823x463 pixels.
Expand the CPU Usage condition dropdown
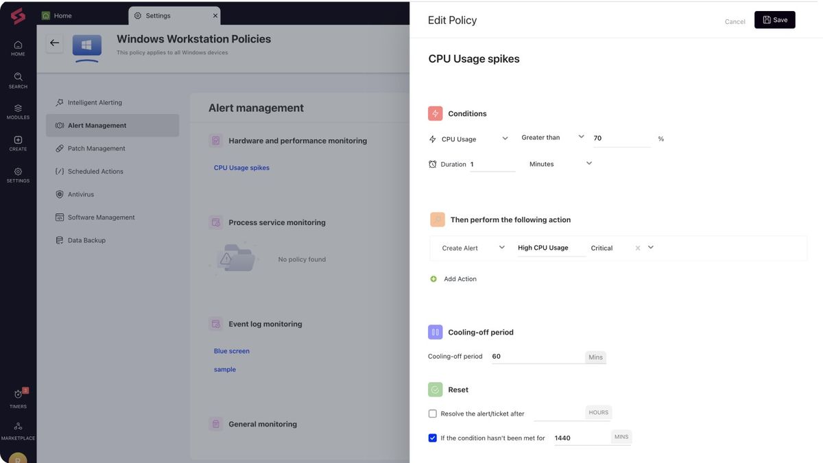(505, 139)
